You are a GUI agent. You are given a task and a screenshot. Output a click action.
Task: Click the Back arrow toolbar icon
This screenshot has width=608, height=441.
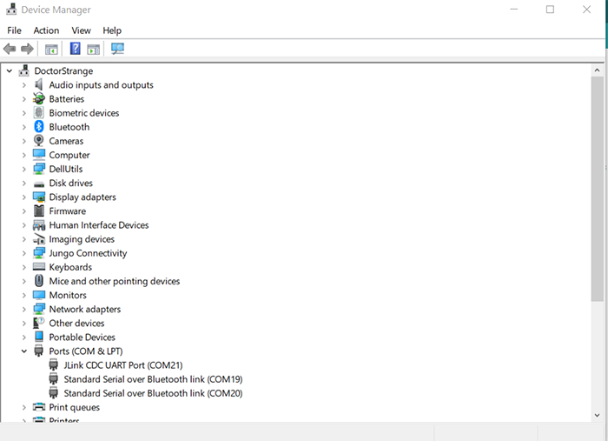[x=10, y=49]
